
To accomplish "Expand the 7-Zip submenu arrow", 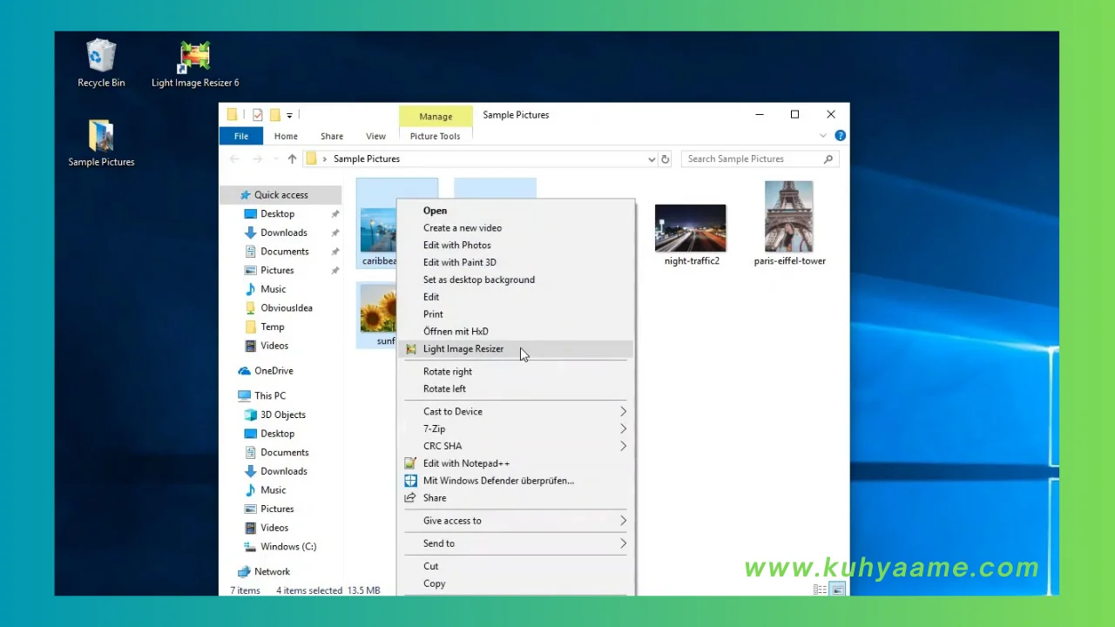I will [x=623, y=429].
